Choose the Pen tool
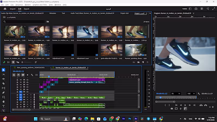Viewport: 217px width, 122px height. pyautogui.click(x=4, y=92)
